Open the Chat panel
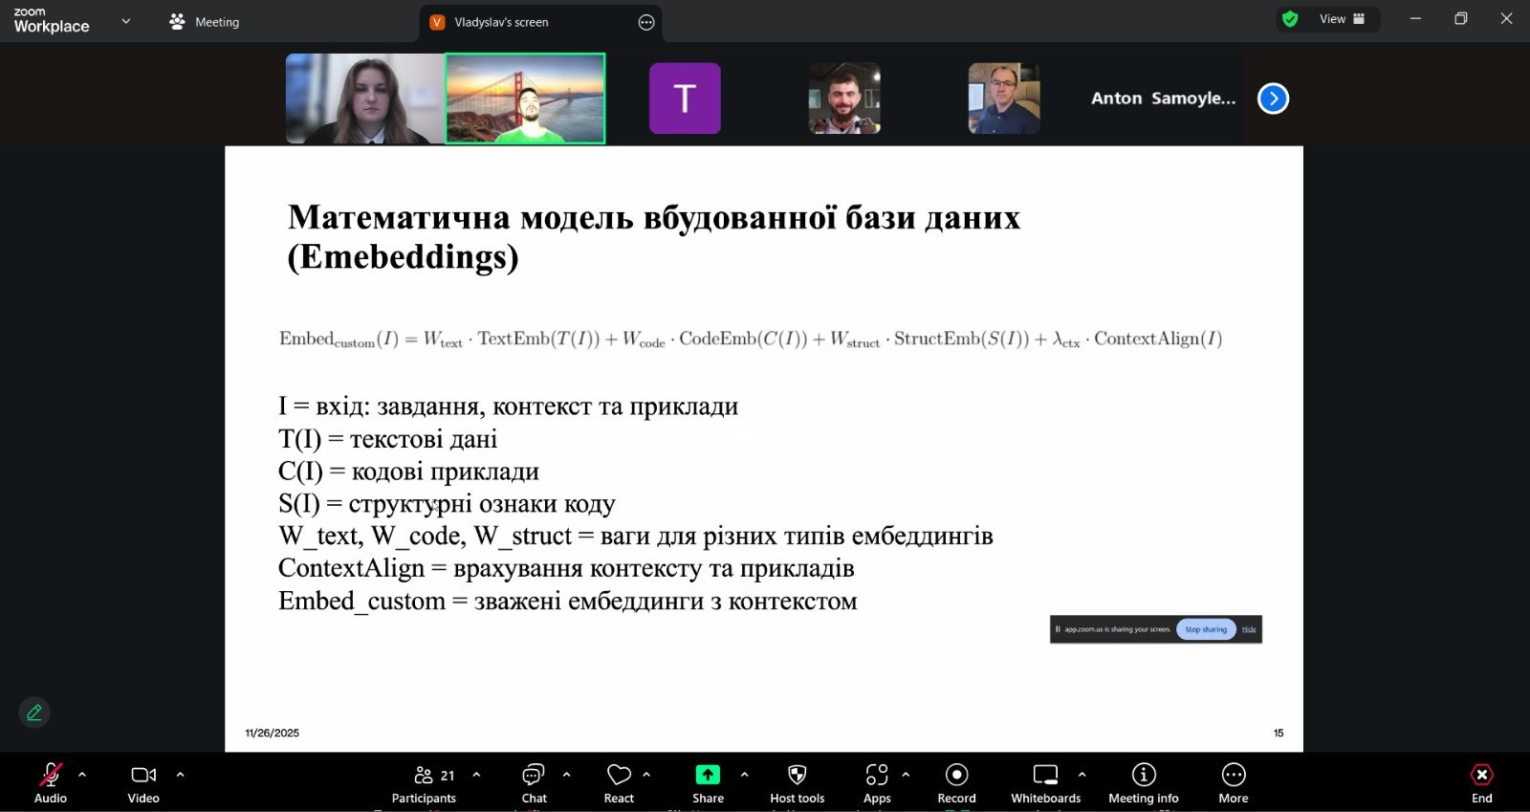 point(534,781)
